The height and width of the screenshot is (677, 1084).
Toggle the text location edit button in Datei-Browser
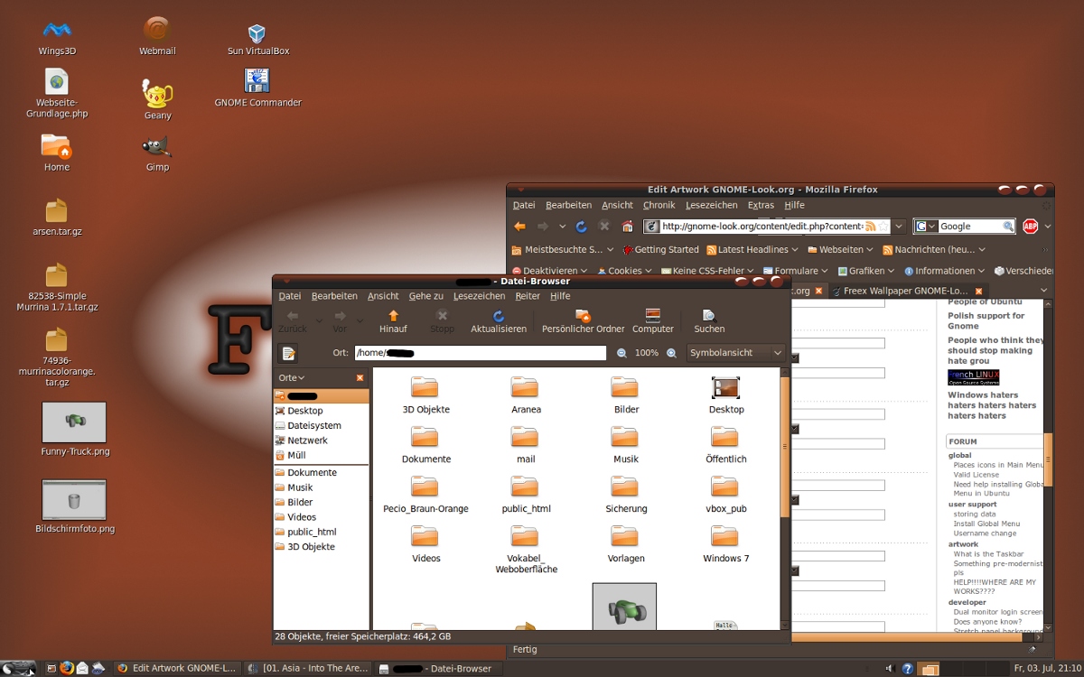coord(288,353)
